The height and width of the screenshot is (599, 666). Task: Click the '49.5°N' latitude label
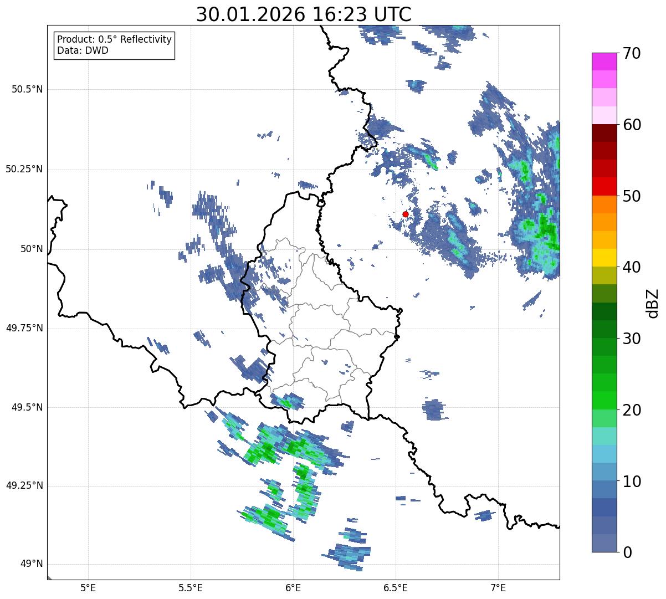[x=27, y=407]
